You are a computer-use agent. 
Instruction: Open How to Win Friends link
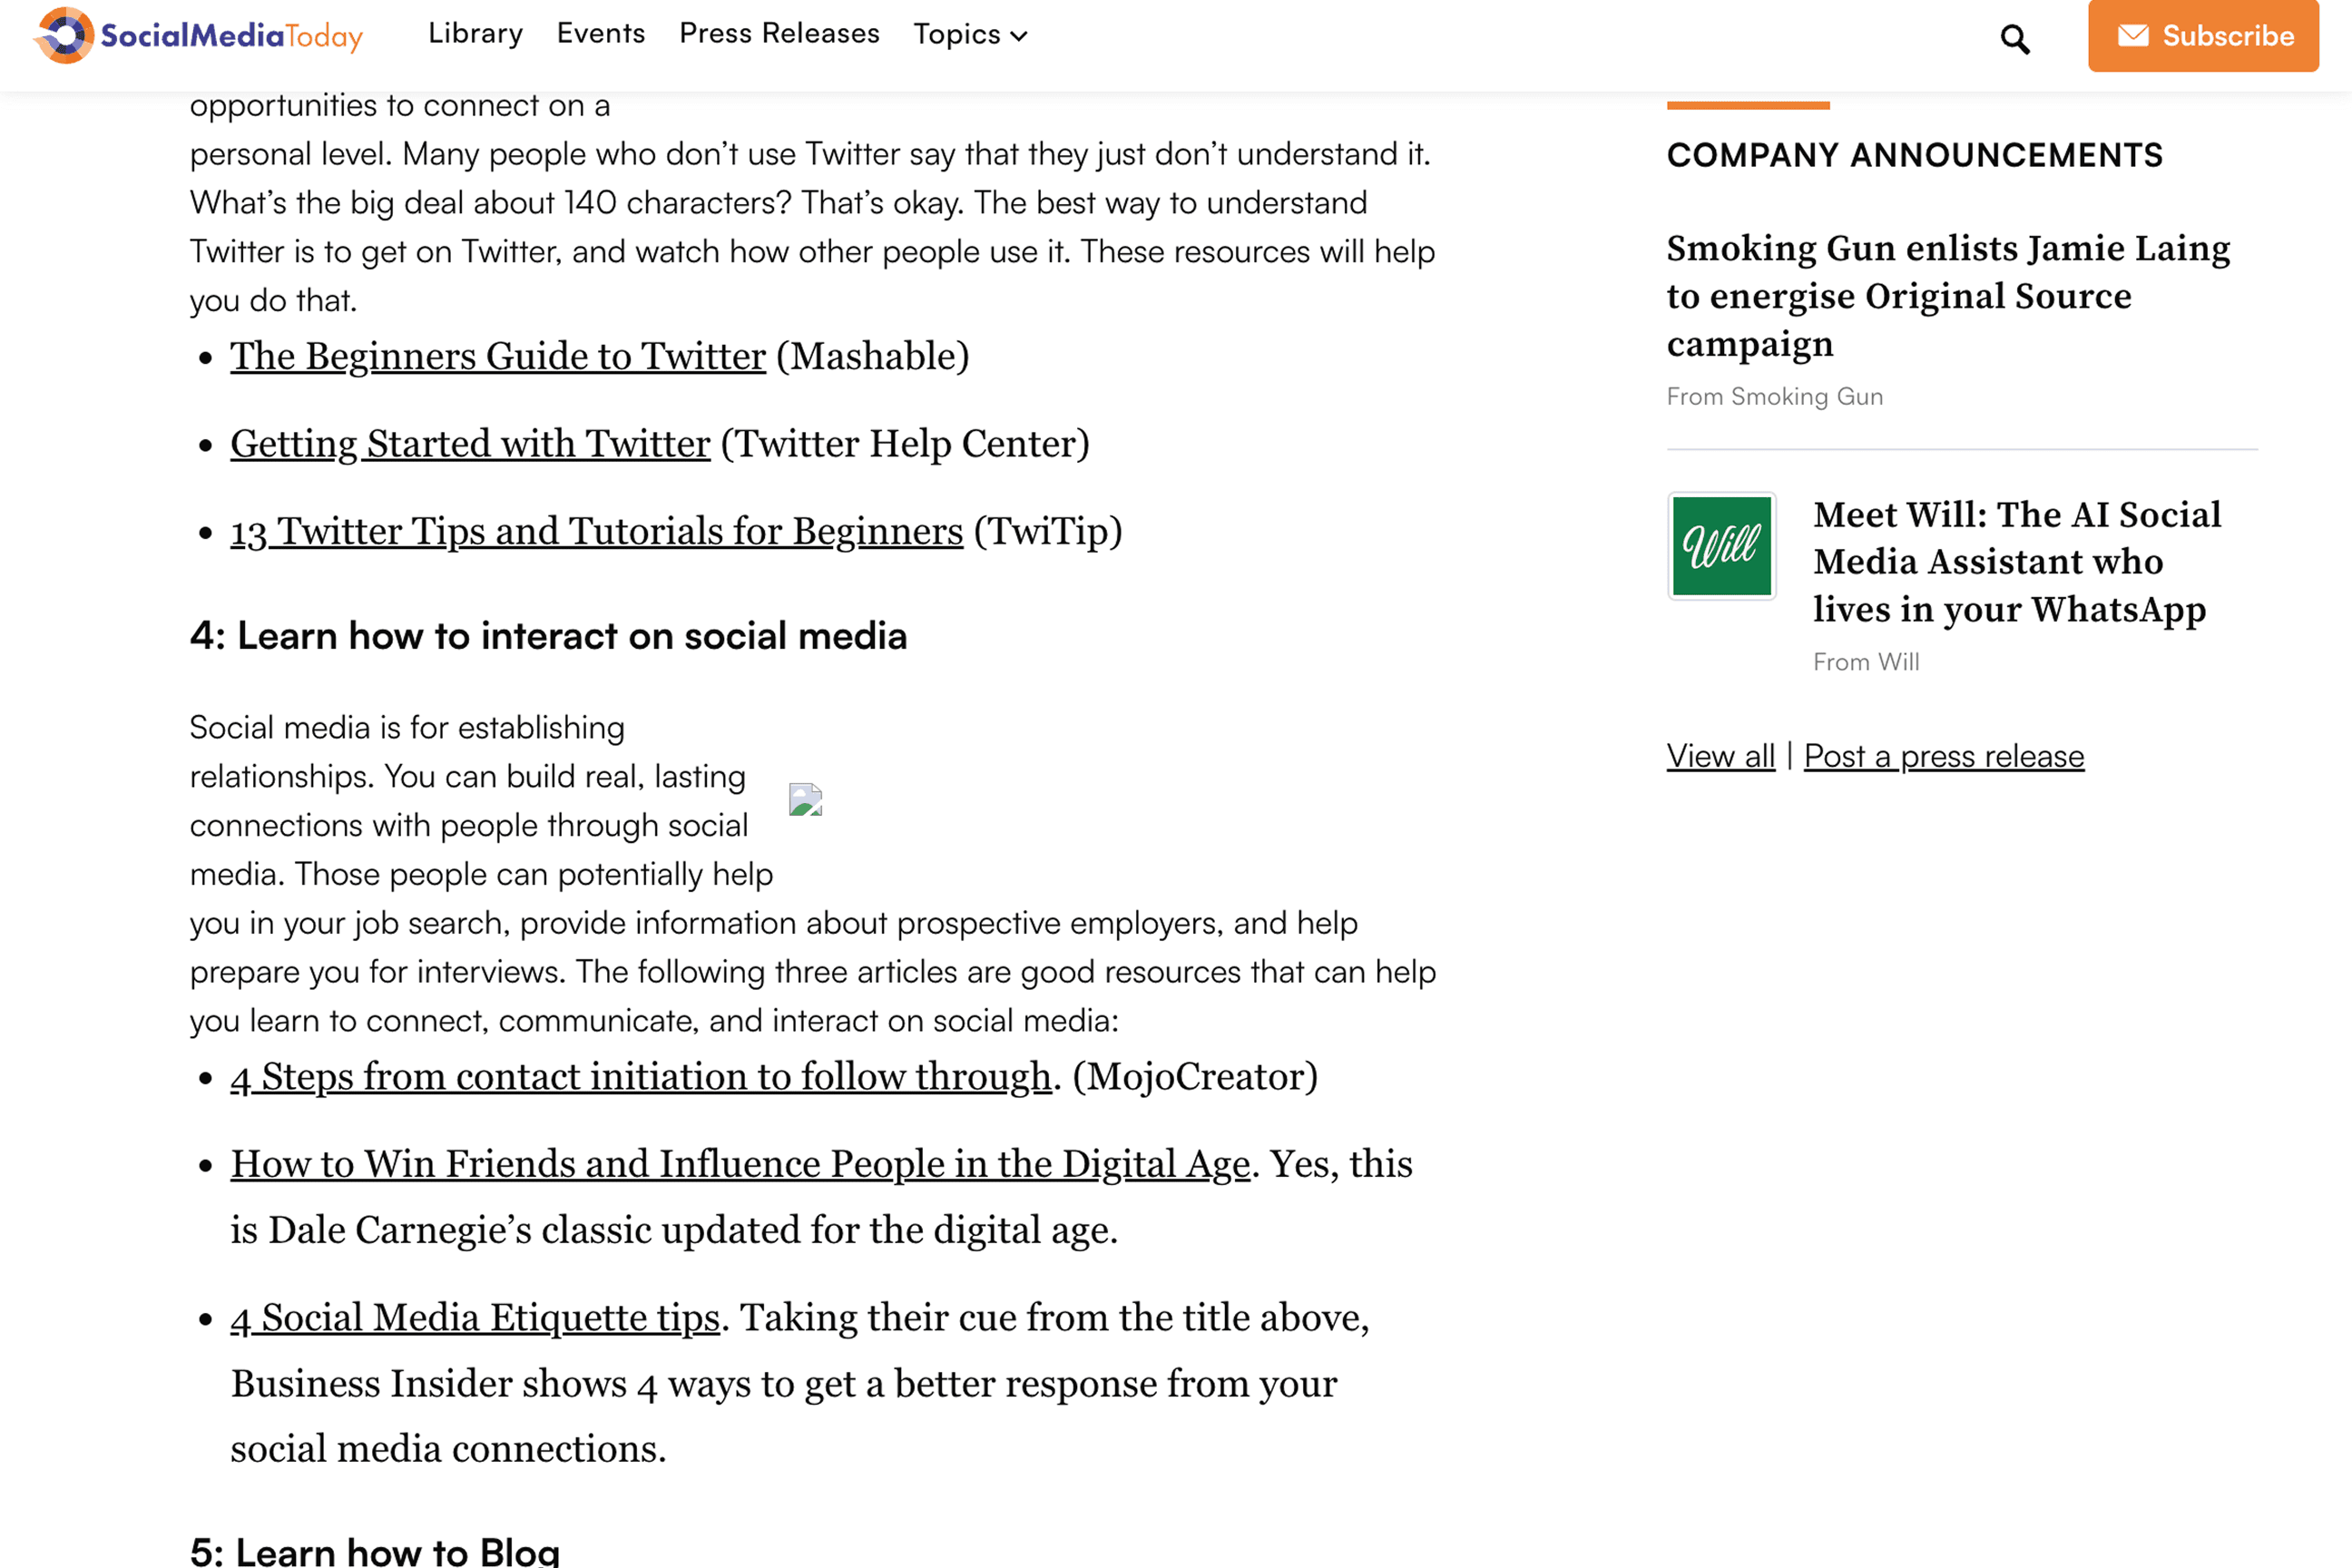coord(740,1164)
